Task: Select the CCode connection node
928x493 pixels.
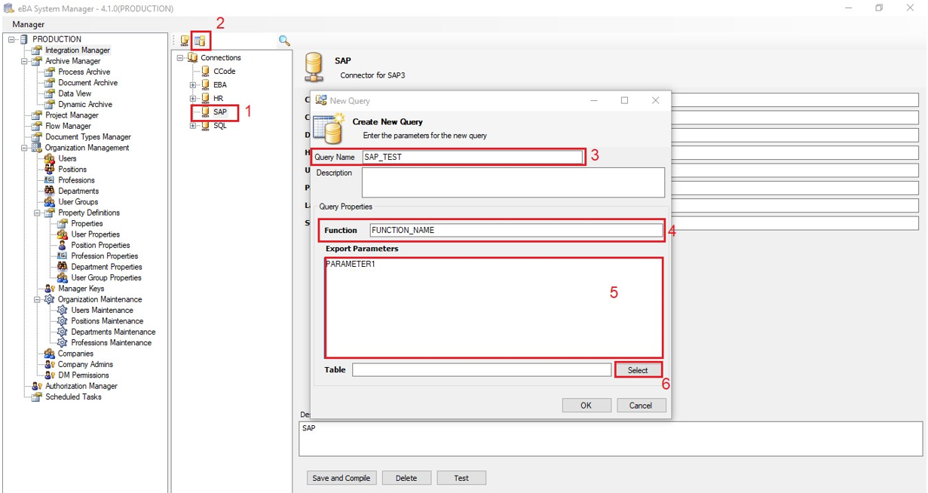Action: pyautogui.click(x=224, y=72)
